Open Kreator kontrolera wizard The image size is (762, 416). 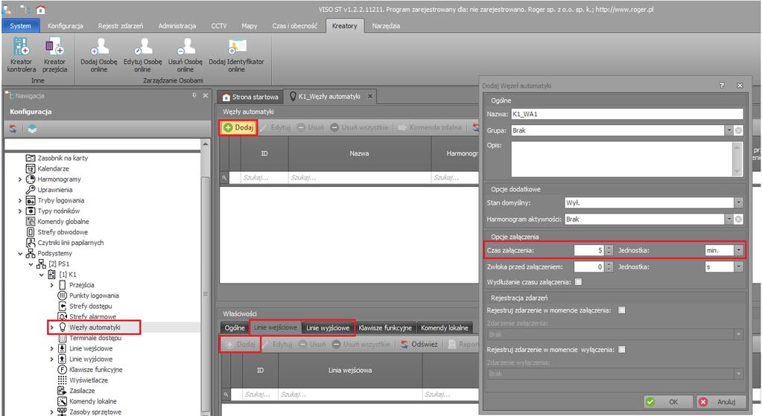coord(21,55)
